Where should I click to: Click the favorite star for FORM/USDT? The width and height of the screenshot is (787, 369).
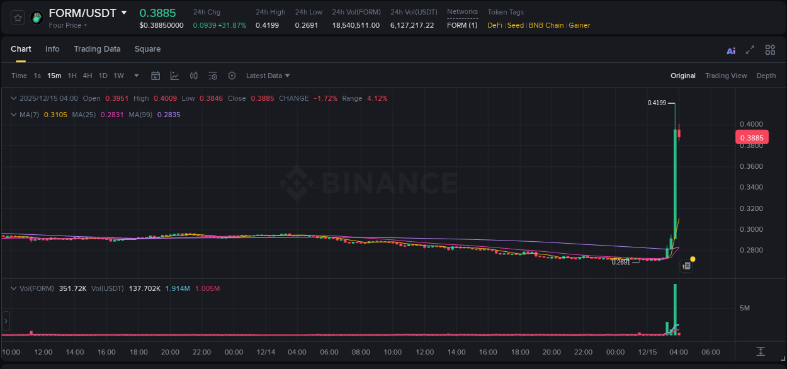pyautogui.click(x=18, y=17)
